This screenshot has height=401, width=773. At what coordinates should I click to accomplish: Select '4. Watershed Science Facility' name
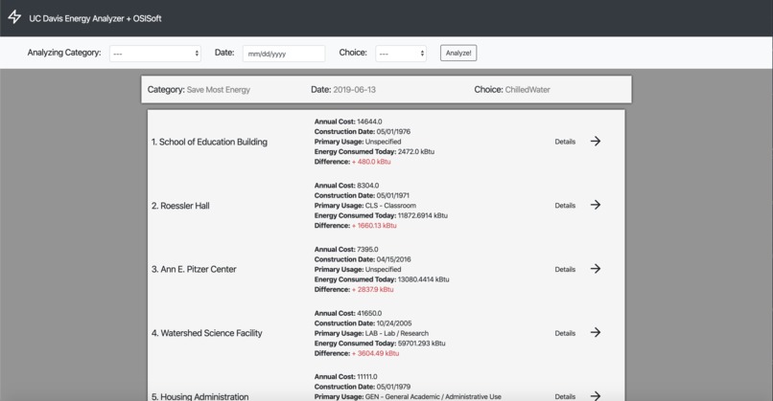coord(206,333)
